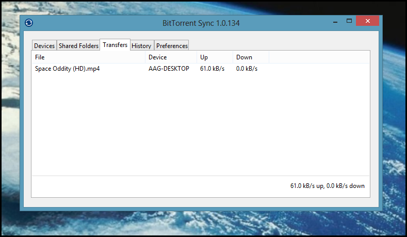Click the 61.0 kB/s upload value in the row

coord(212,69)
